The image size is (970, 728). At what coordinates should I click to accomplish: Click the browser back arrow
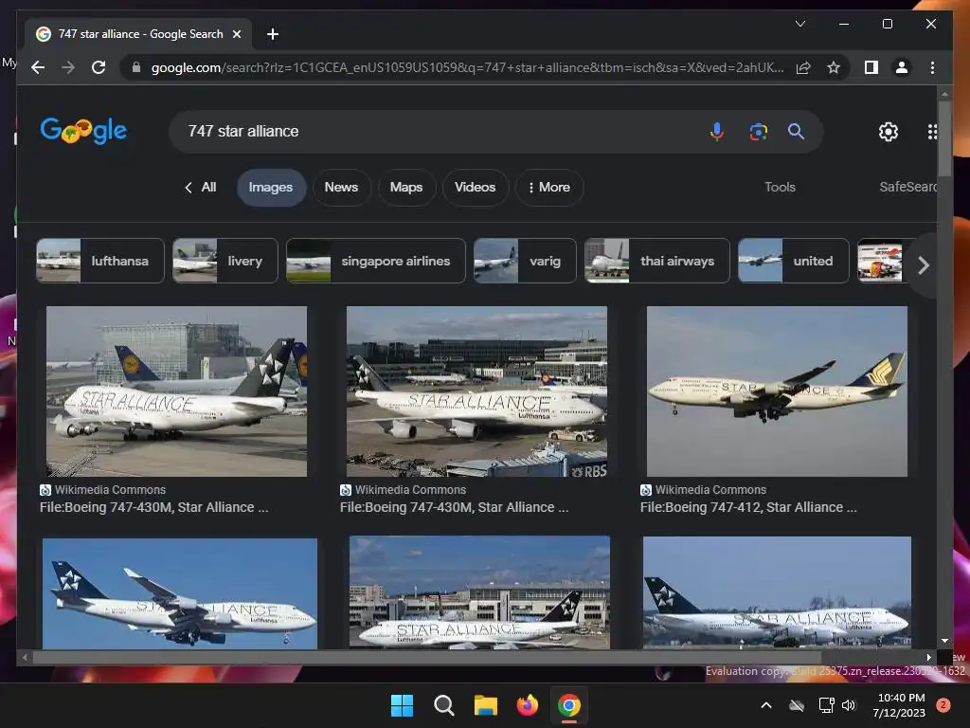[x=38, y=67]
